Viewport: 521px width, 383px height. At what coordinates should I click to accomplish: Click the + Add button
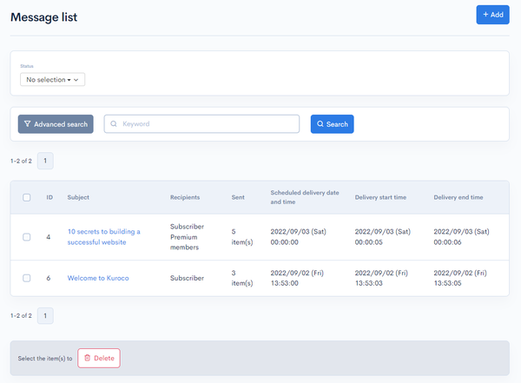pyautogui.click(x=492, y=15)
